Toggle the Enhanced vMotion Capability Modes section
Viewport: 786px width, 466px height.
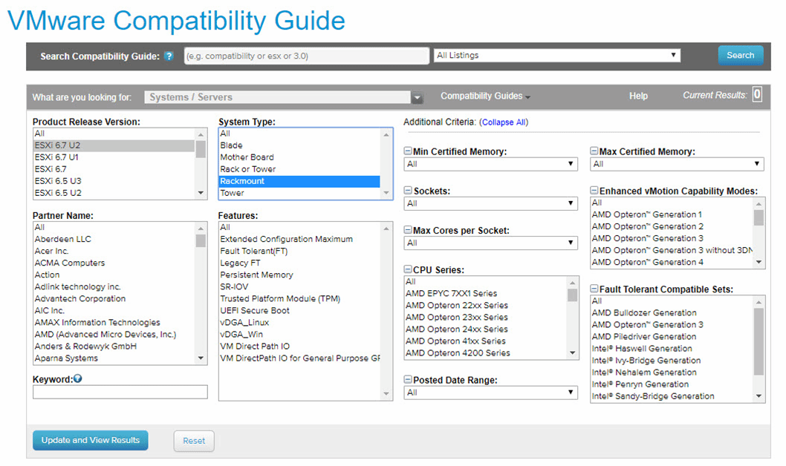594,191
